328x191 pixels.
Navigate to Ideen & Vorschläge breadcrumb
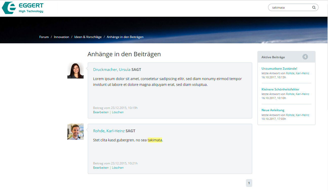(88, 37)
